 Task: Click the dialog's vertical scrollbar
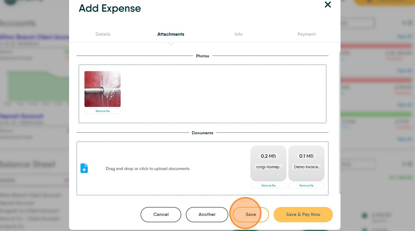click(x=340, y=120)
